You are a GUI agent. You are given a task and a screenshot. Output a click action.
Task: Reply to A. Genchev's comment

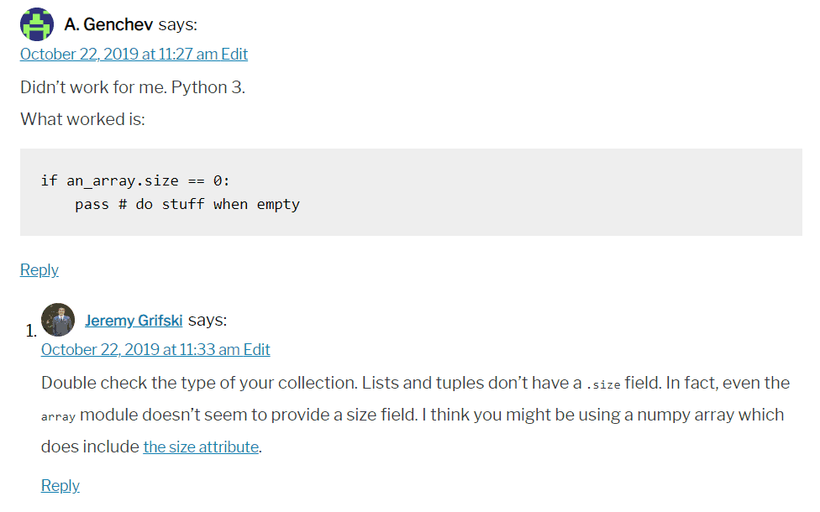coord(39,269)
